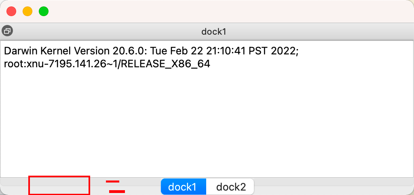This screenshot has width=414, height=195.
Task: Click RELEASE_X86_64 in the second line
Action: (165, 64)
